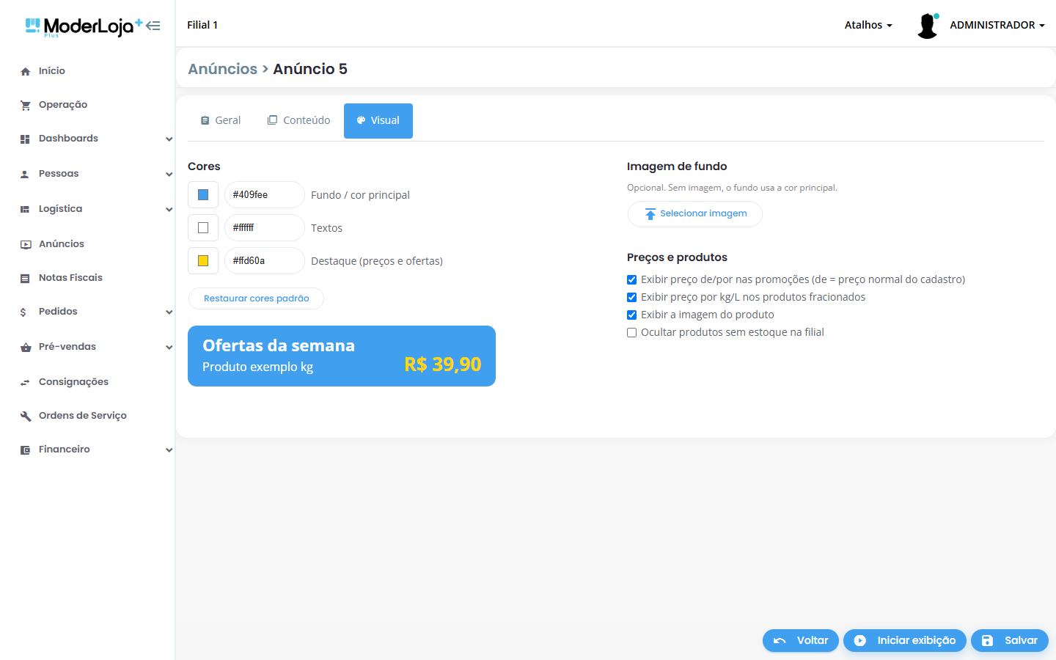Click the Anúncios screen icon

[26, 244]
